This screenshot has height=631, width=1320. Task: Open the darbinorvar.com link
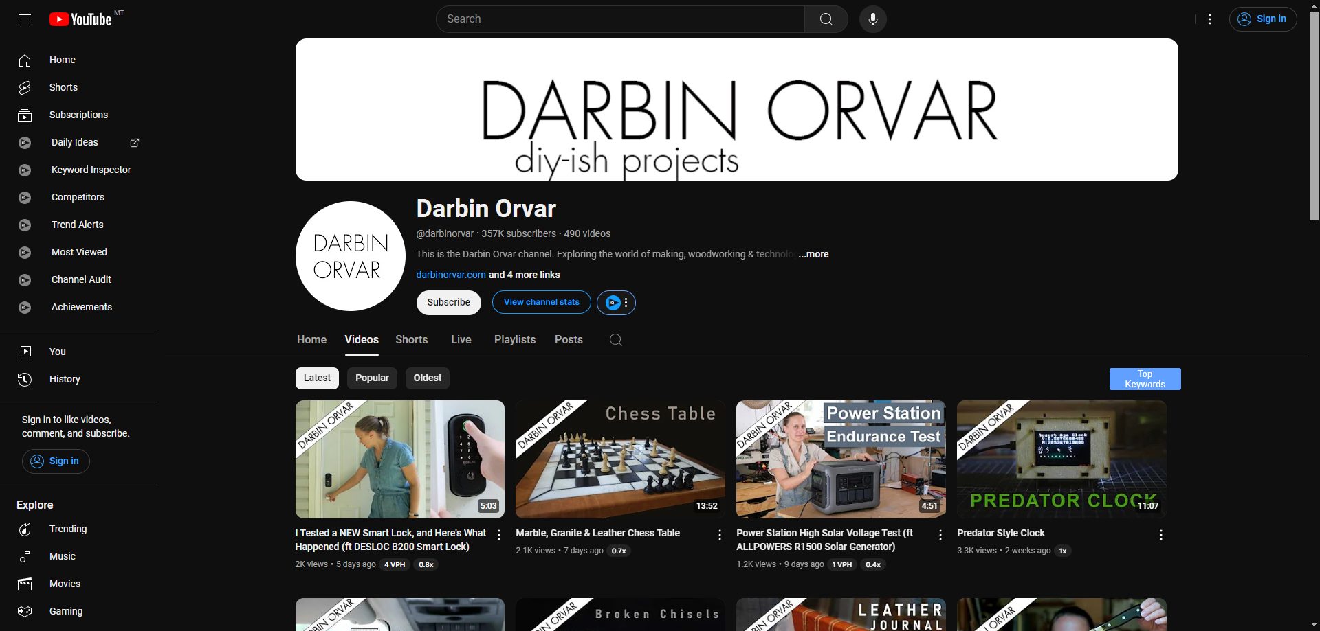click(x=451, y=275)
